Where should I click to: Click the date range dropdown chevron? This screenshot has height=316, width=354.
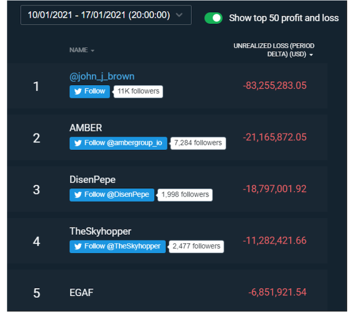pyautogui.click(x=179, y=15)
